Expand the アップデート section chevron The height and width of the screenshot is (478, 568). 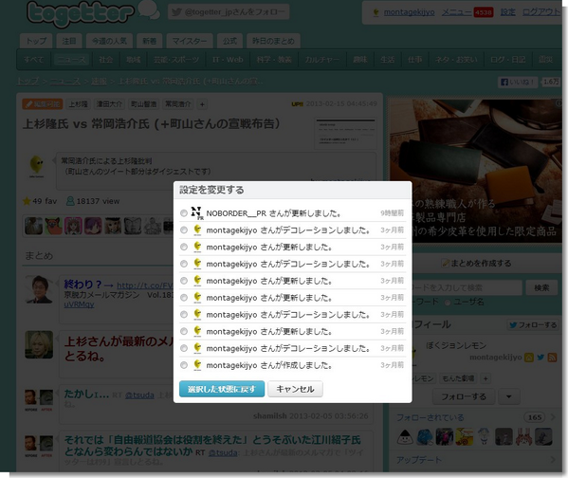pos(553,460)
